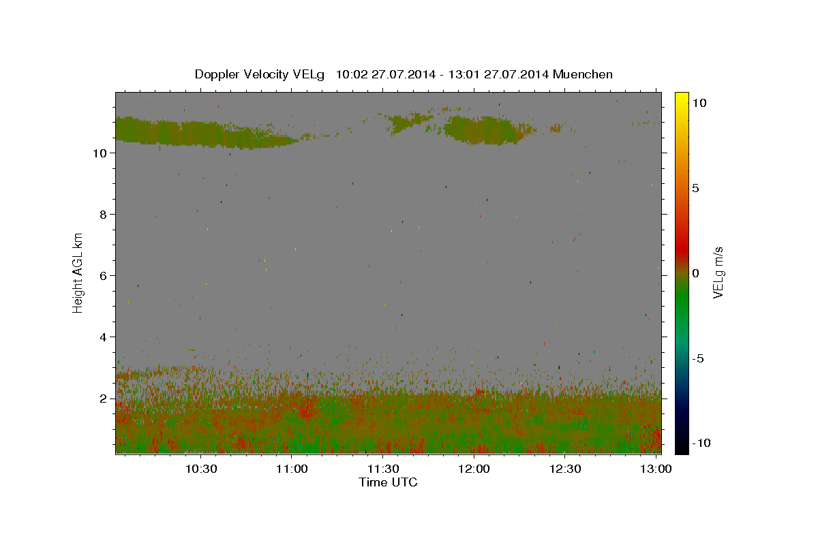Click the colorbar label '5'
The image size is (818, 545).
click(x=695, y=188)
